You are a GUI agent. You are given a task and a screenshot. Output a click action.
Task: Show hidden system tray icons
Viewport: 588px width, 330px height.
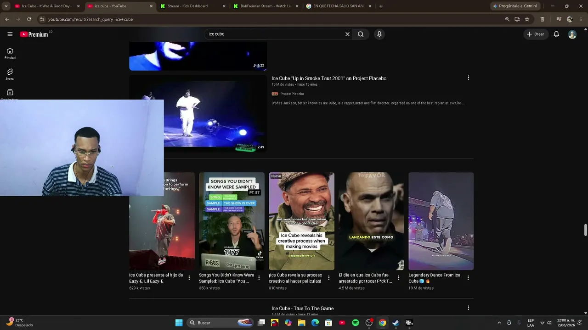[x=499, y=323]
